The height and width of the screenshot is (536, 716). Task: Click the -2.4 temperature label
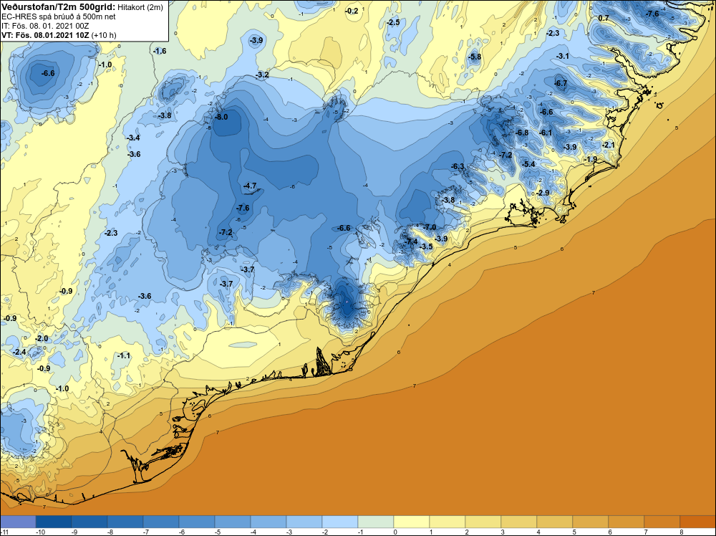[19, 353]
